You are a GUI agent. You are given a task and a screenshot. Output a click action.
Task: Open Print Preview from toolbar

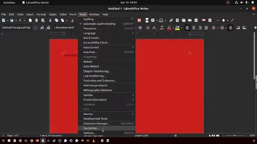(x=43, y=20)
